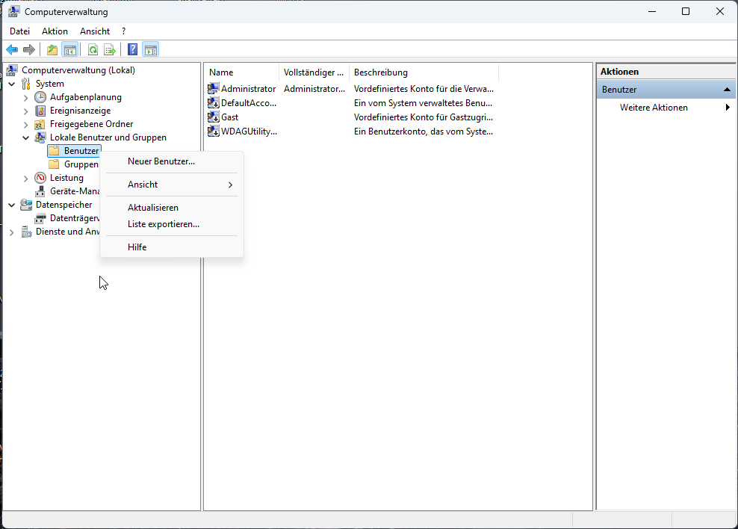
Task: Click the Ereignisanzeige icon in tree
Action: pyautogui.click(x=40, y=111)
